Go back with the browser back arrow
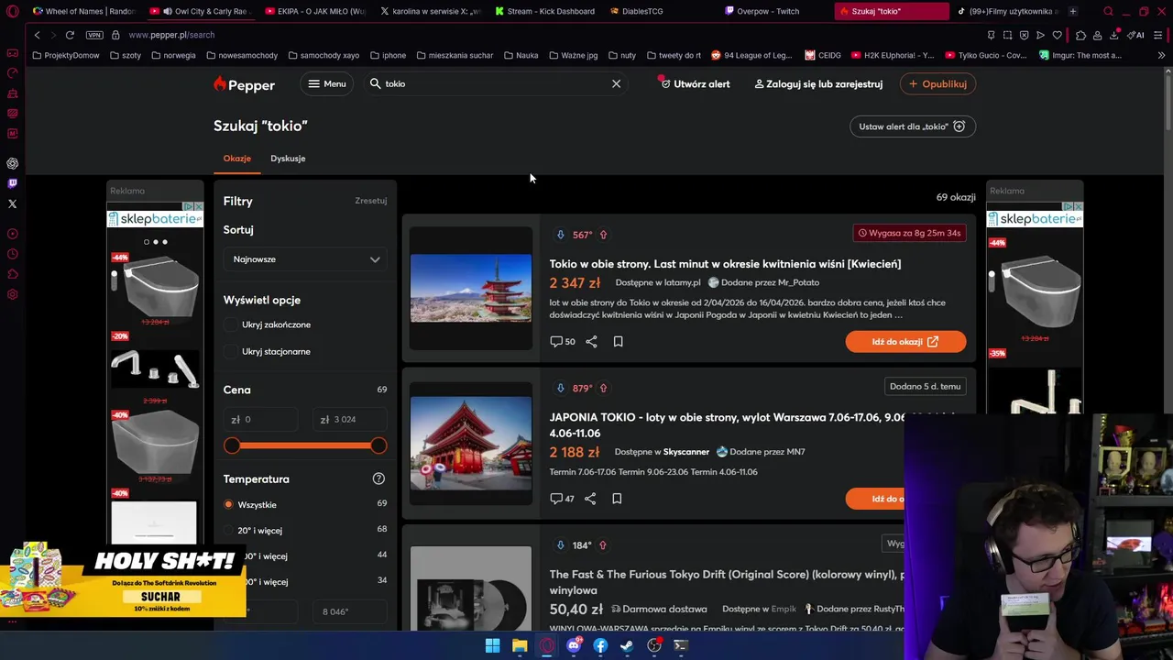Image resolution: width=1173 pixels, height=660 pixels. point(37,35)
